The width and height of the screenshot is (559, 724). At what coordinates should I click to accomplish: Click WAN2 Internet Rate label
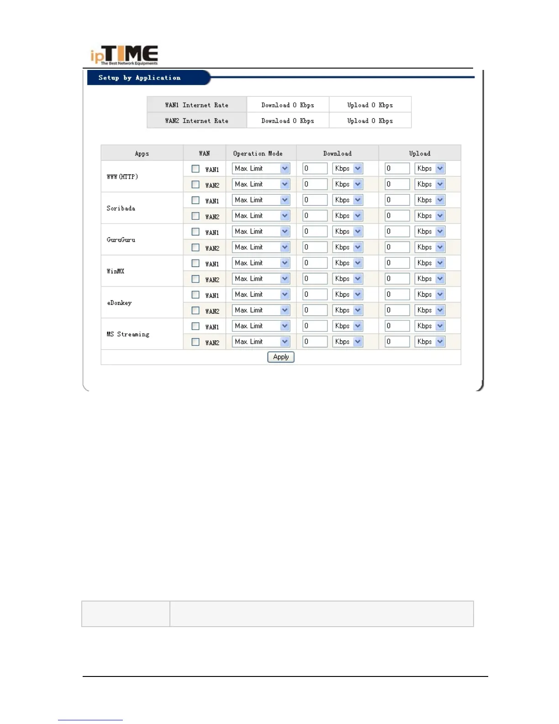point(196,121)
